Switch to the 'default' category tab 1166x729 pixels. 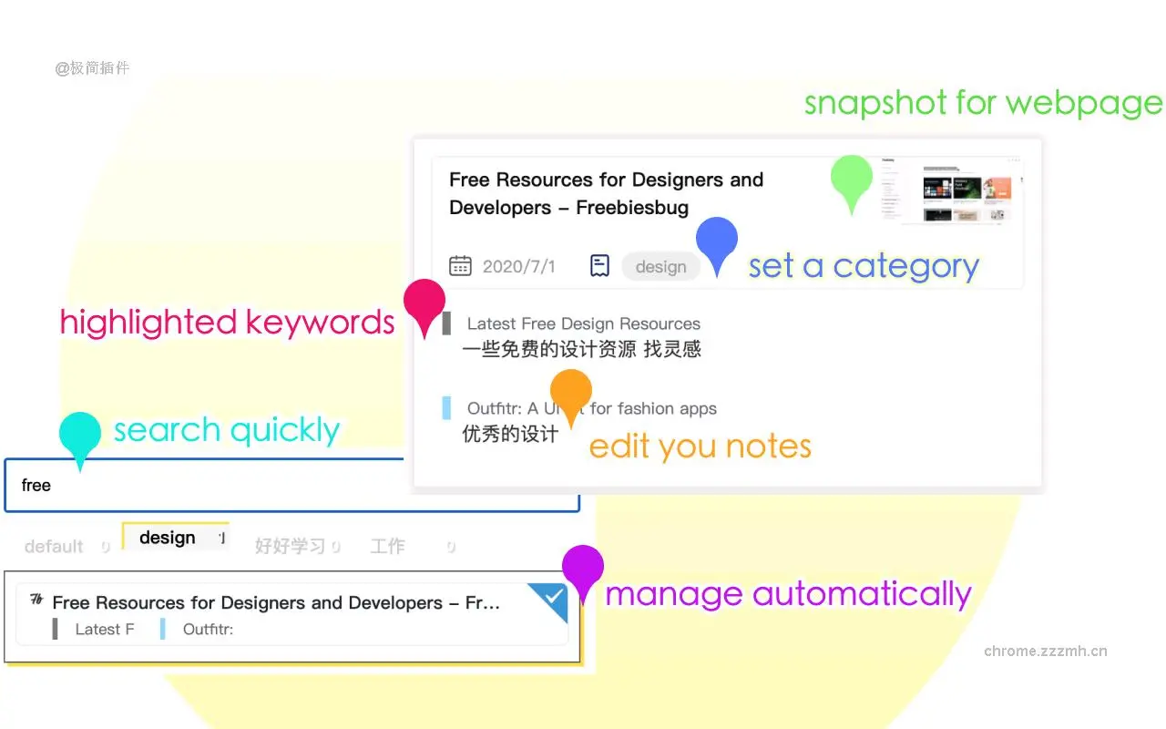point(54,547)
